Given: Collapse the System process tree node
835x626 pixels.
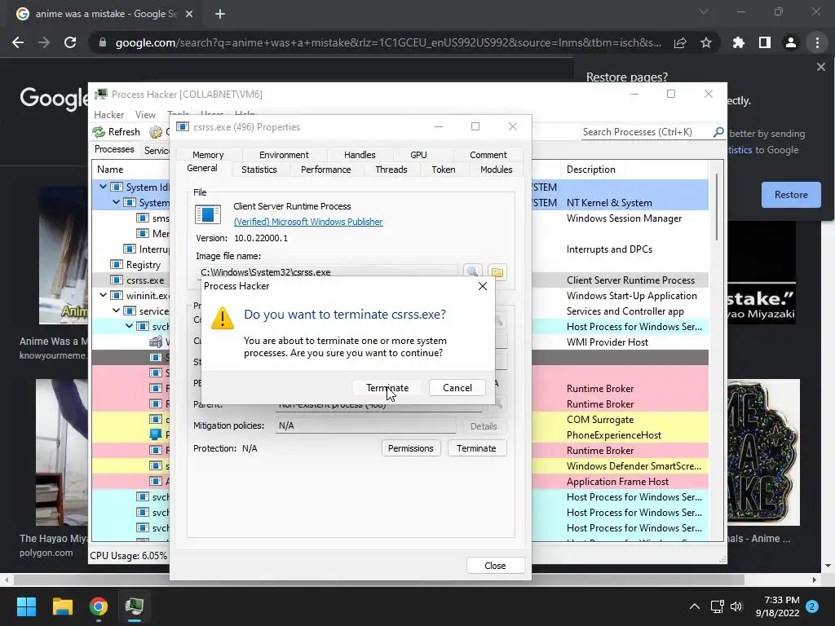Looking at the screenshot, I should 116,202.
